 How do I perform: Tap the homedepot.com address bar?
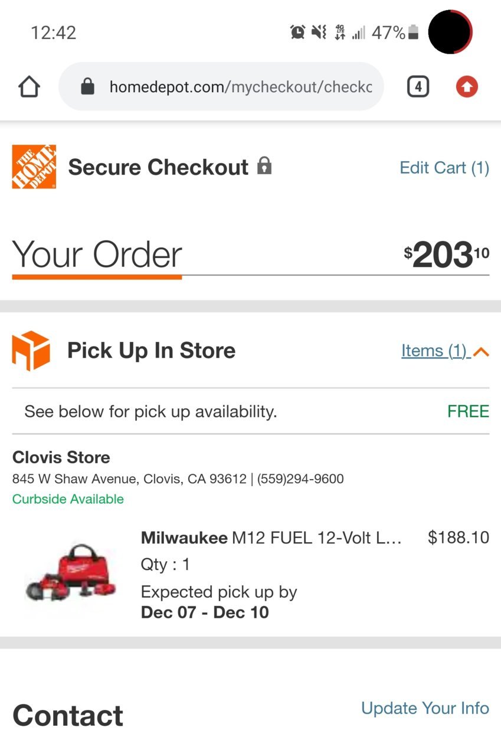click(x=221, y=87)
